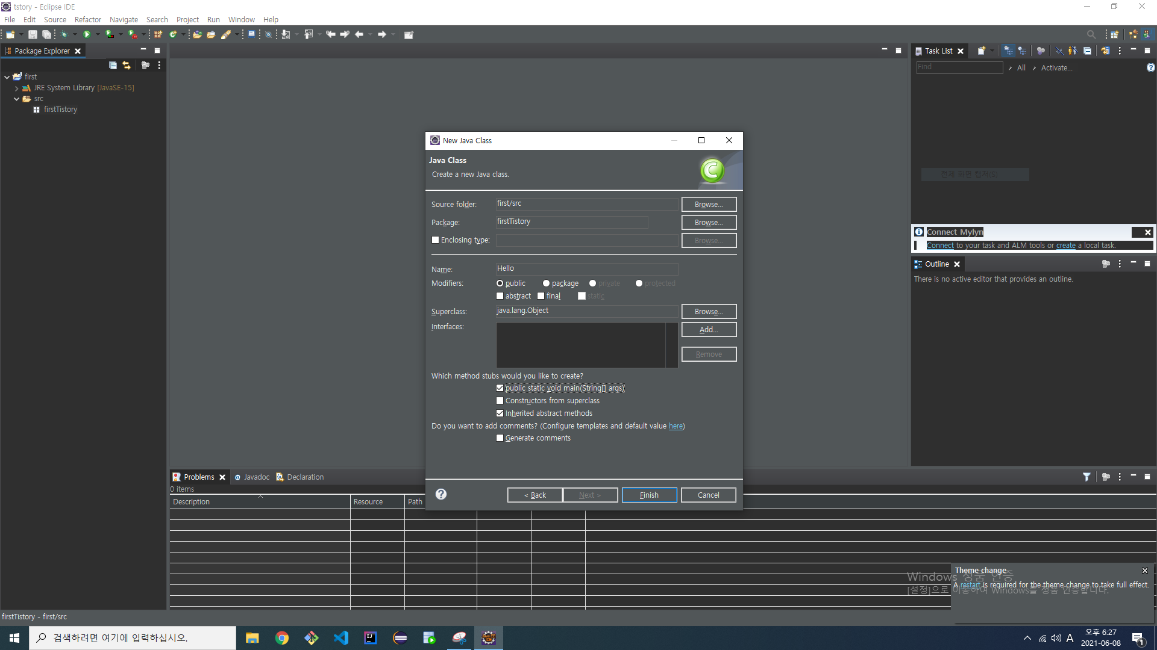Open the Run button dropdown arrow

click(98, 34)
